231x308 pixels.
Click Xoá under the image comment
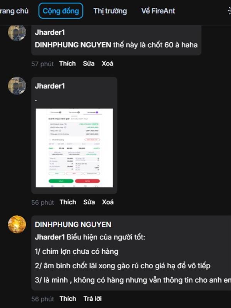[x=108, y=202]
